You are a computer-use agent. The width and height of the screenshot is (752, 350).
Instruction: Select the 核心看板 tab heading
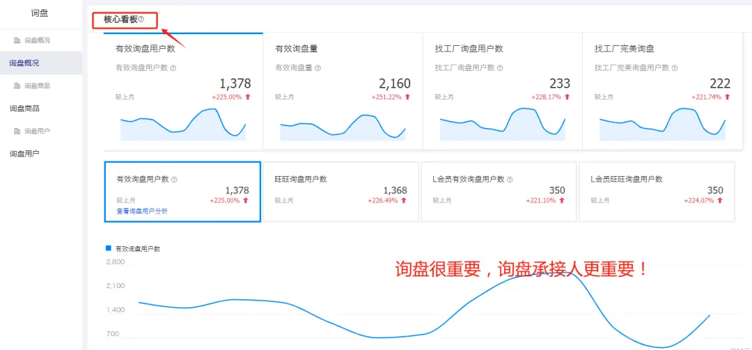pyautogui.click(x=120, y=19)
